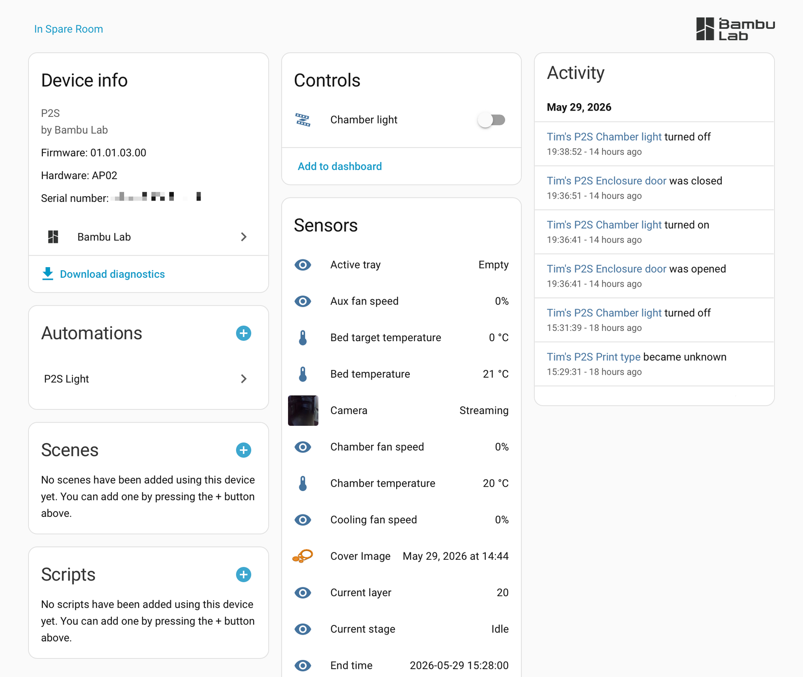Open Chamber light link at 19:38:52 entry
This screenshot has height=677, width=803.
tap(604, 137)
